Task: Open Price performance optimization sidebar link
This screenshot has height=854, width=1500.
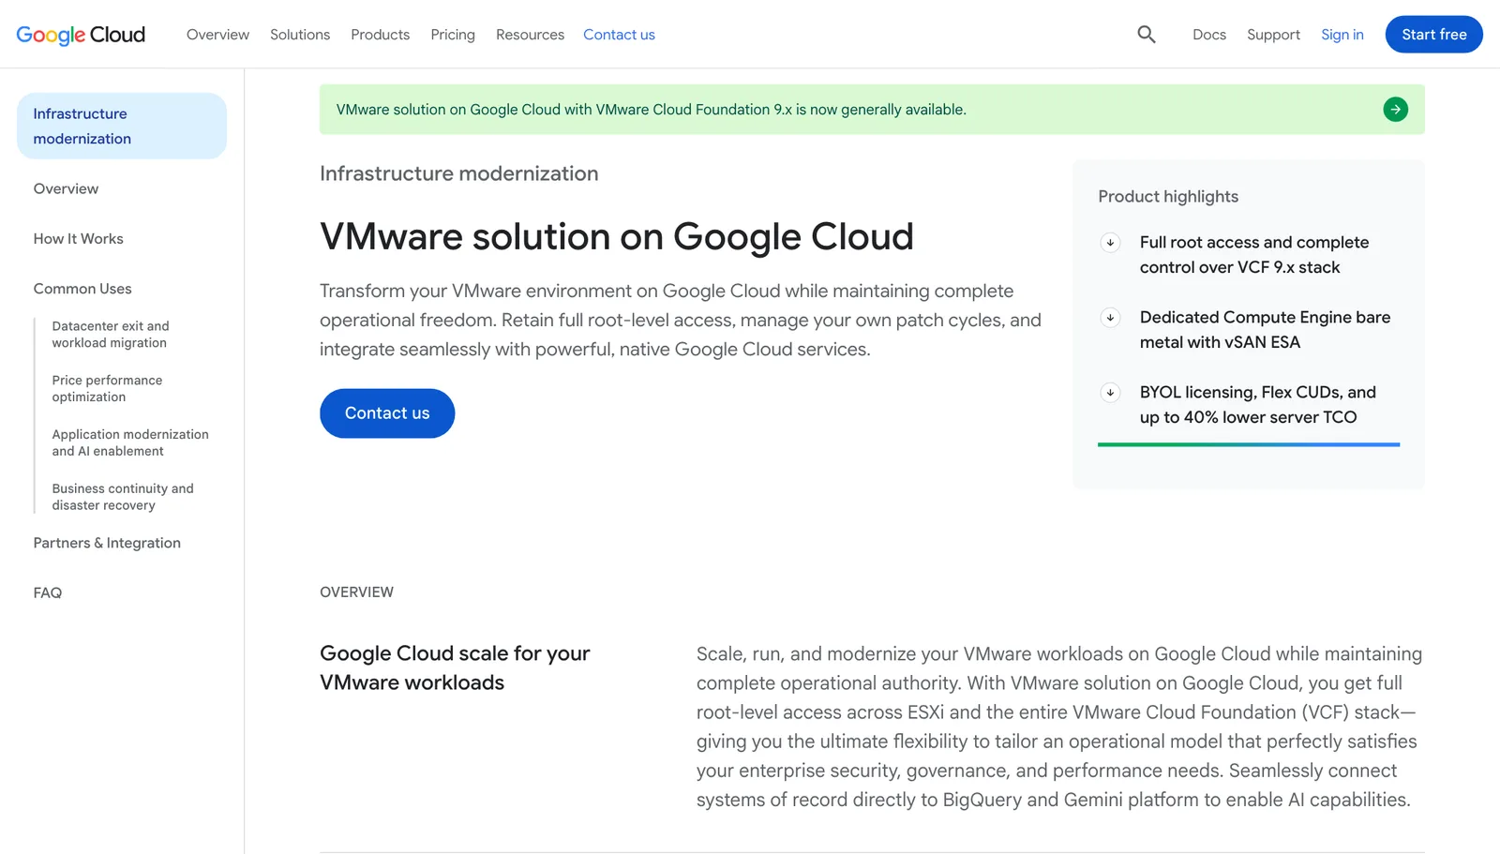Action: (x=107, y=389)
